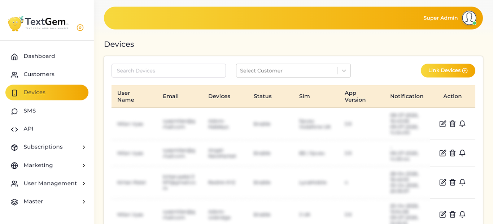Image resolution: width=493 pixels, height=224 pixels.
Task: Click the Devices column header in table
Action: 219,96
